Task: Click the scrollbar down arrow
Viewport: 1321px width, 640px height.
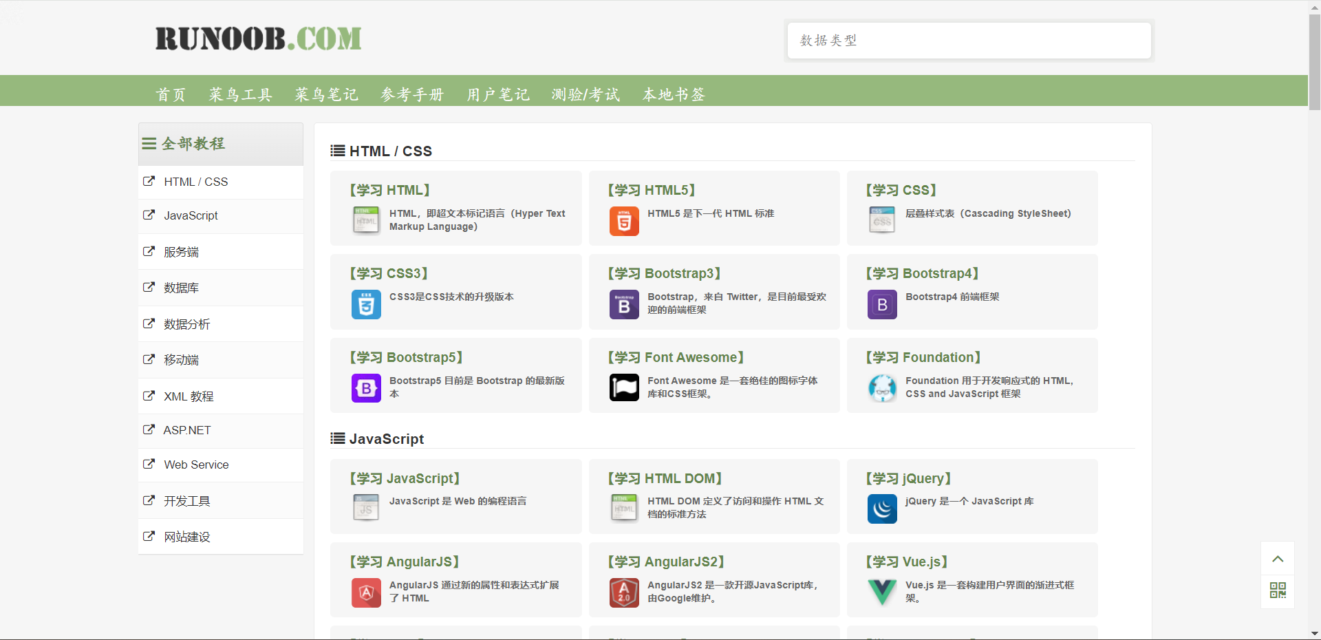Action: point(1314,634)
